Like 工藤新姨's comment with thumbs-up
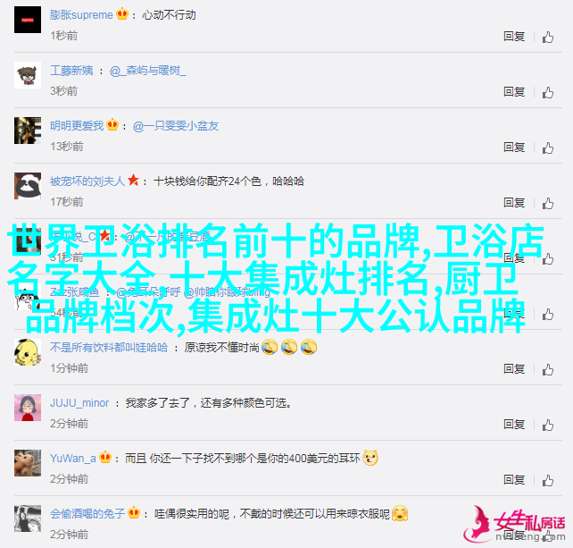The width and height of the screenshot is (573, 548). [x=547, y=92]
